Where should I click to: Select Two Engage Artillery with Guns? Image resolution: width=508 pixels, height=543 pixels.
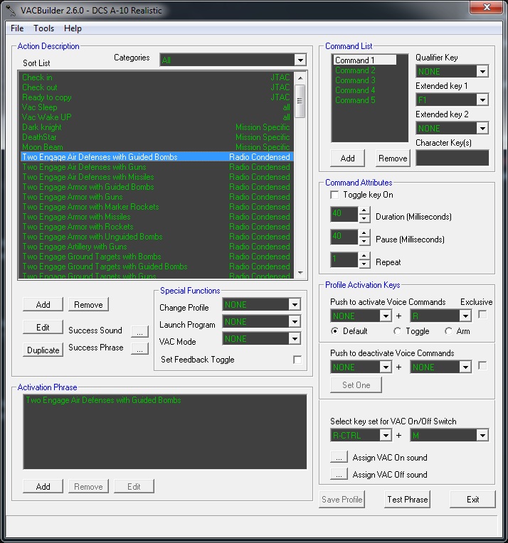coord(156,247)
